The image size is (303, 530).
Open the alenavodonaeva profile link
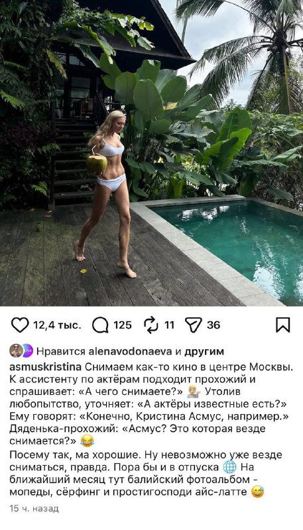point(130,352)
